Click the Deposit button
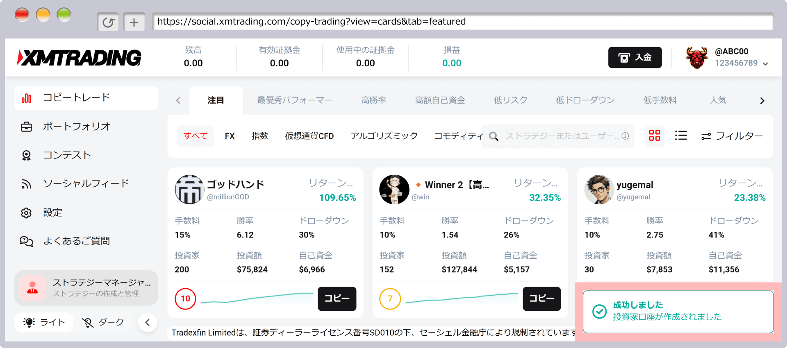Viewport: 787px width, 348px height. click(x=635, y=57)
